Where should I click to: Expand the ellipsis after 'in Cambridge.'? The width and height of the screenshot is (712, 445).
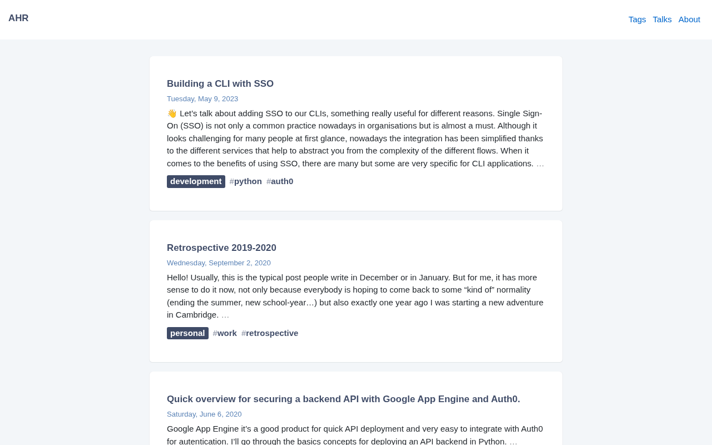click(x=225, y=315)
